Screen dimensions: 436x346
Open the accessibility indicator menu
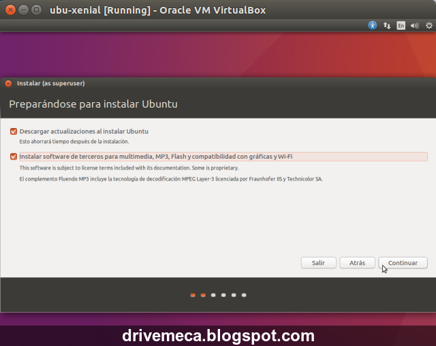[x=373, y=26]
